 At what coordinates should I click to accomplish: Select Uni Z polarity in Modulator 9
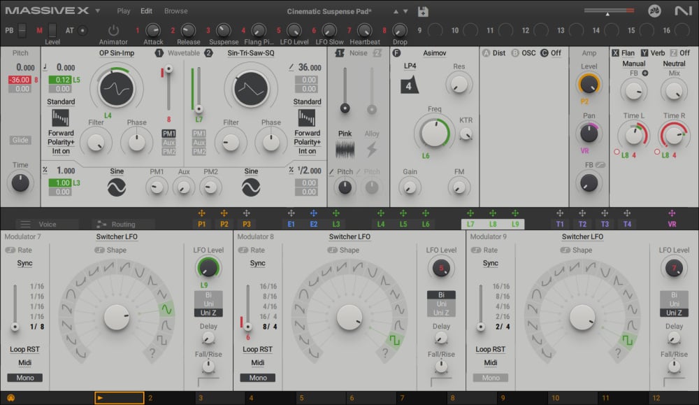coord(674,313)
